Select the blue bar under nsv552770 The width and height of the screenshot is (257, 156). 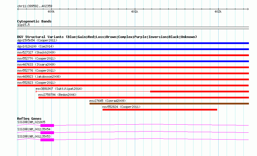133,61
